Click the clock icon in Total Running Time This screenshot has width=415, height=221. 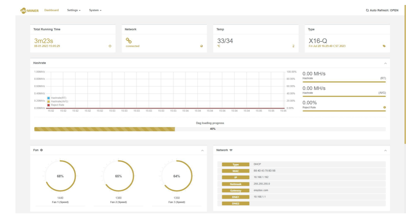coord(110,46)
